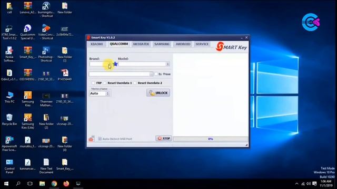Close the Smart Key window
The width and height of the screenshot is (337, 189).
246,37
